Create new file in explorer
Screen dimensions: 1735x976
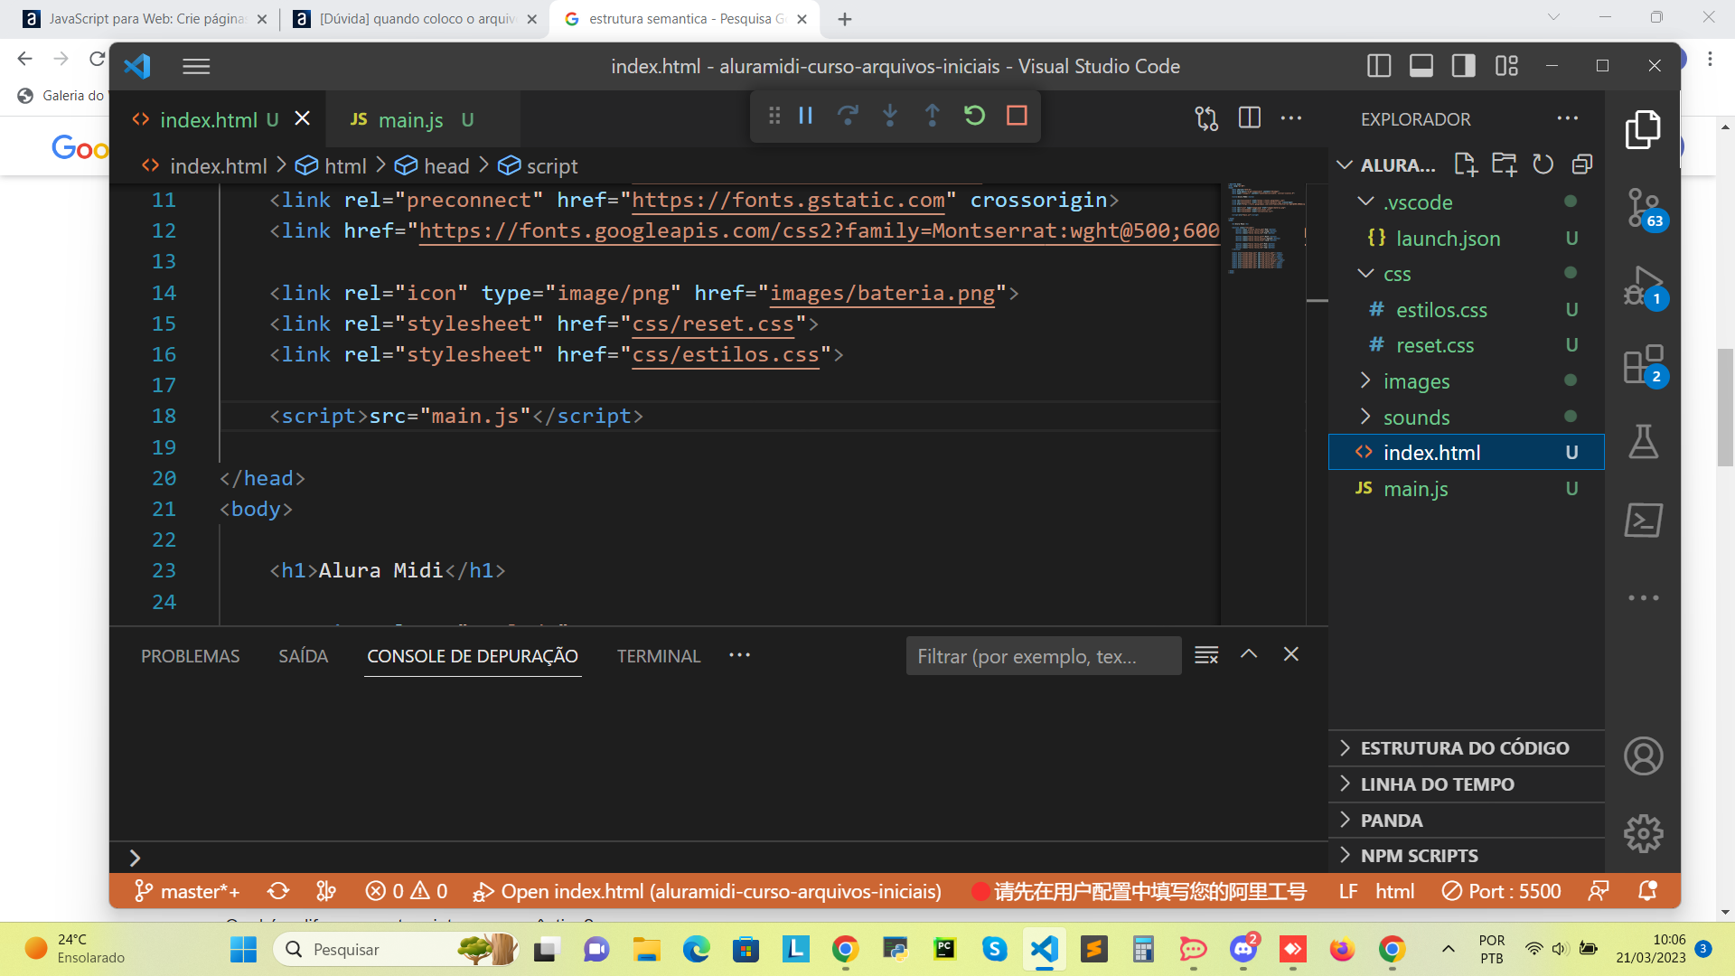(1465, 164)
